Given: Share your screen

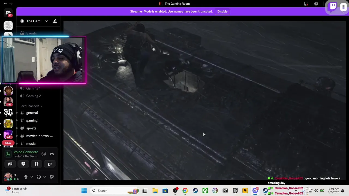Looking at the screenshot, I should tap(23, 164).
